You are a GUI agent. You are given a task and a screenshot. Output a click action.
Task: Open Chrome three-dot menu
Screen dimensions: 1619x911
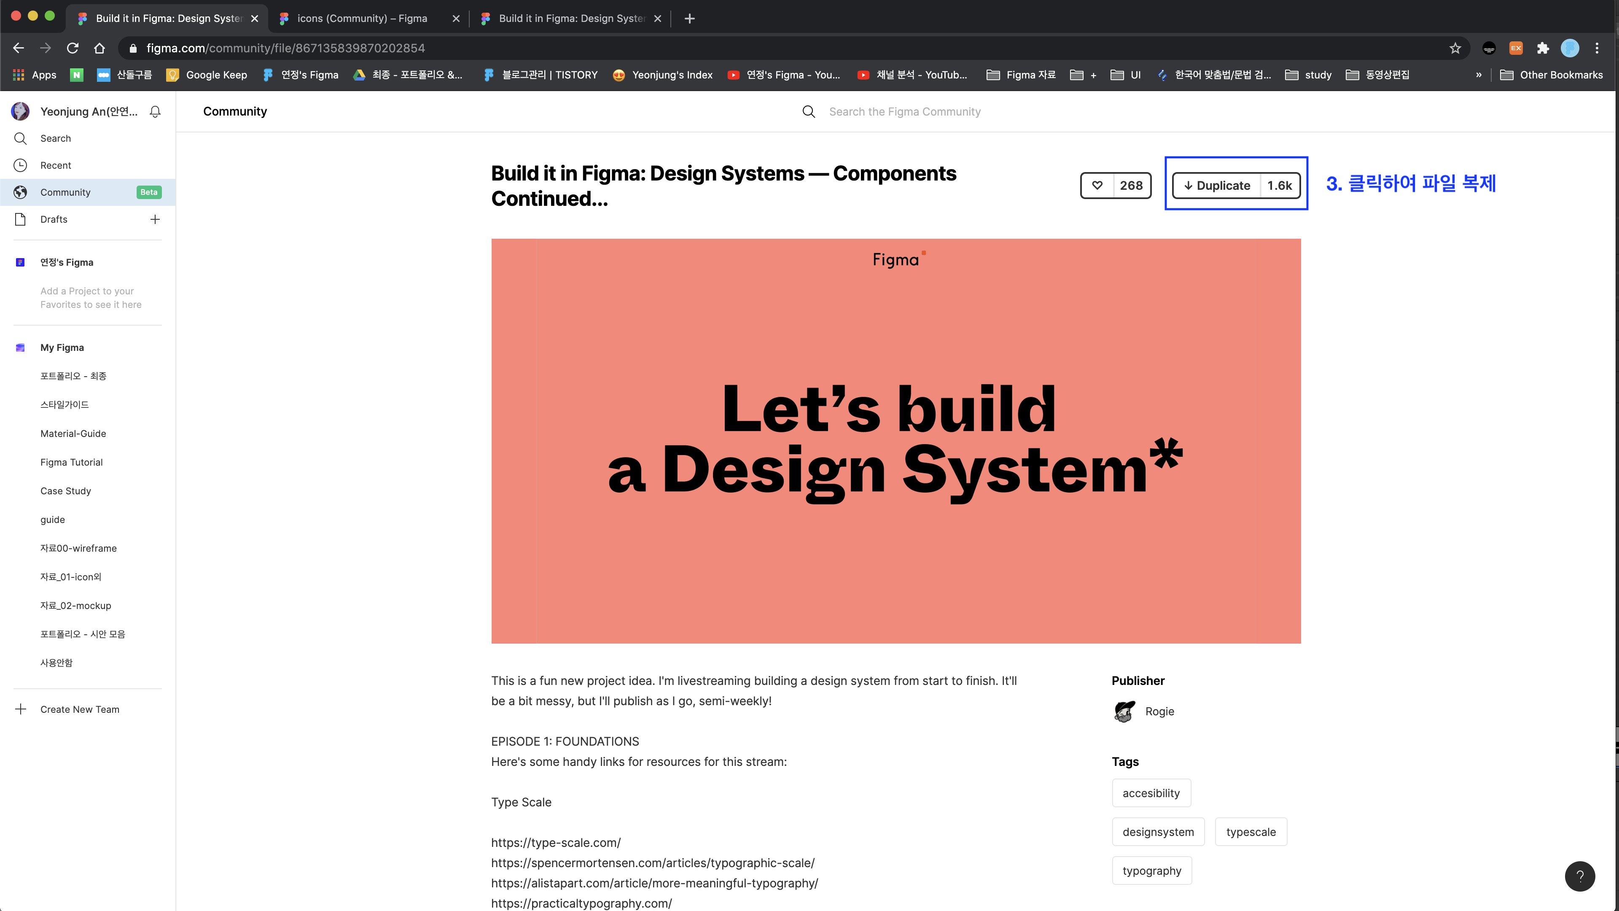[1597, 49]
